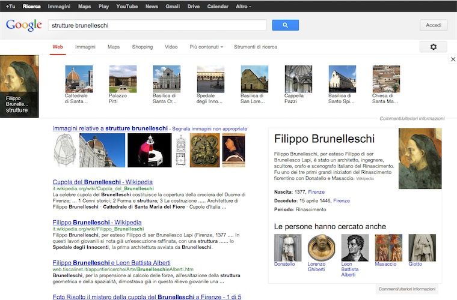Open News from the top bar
The height and width of the screenshot is (300, 457).
click(152, 7)
